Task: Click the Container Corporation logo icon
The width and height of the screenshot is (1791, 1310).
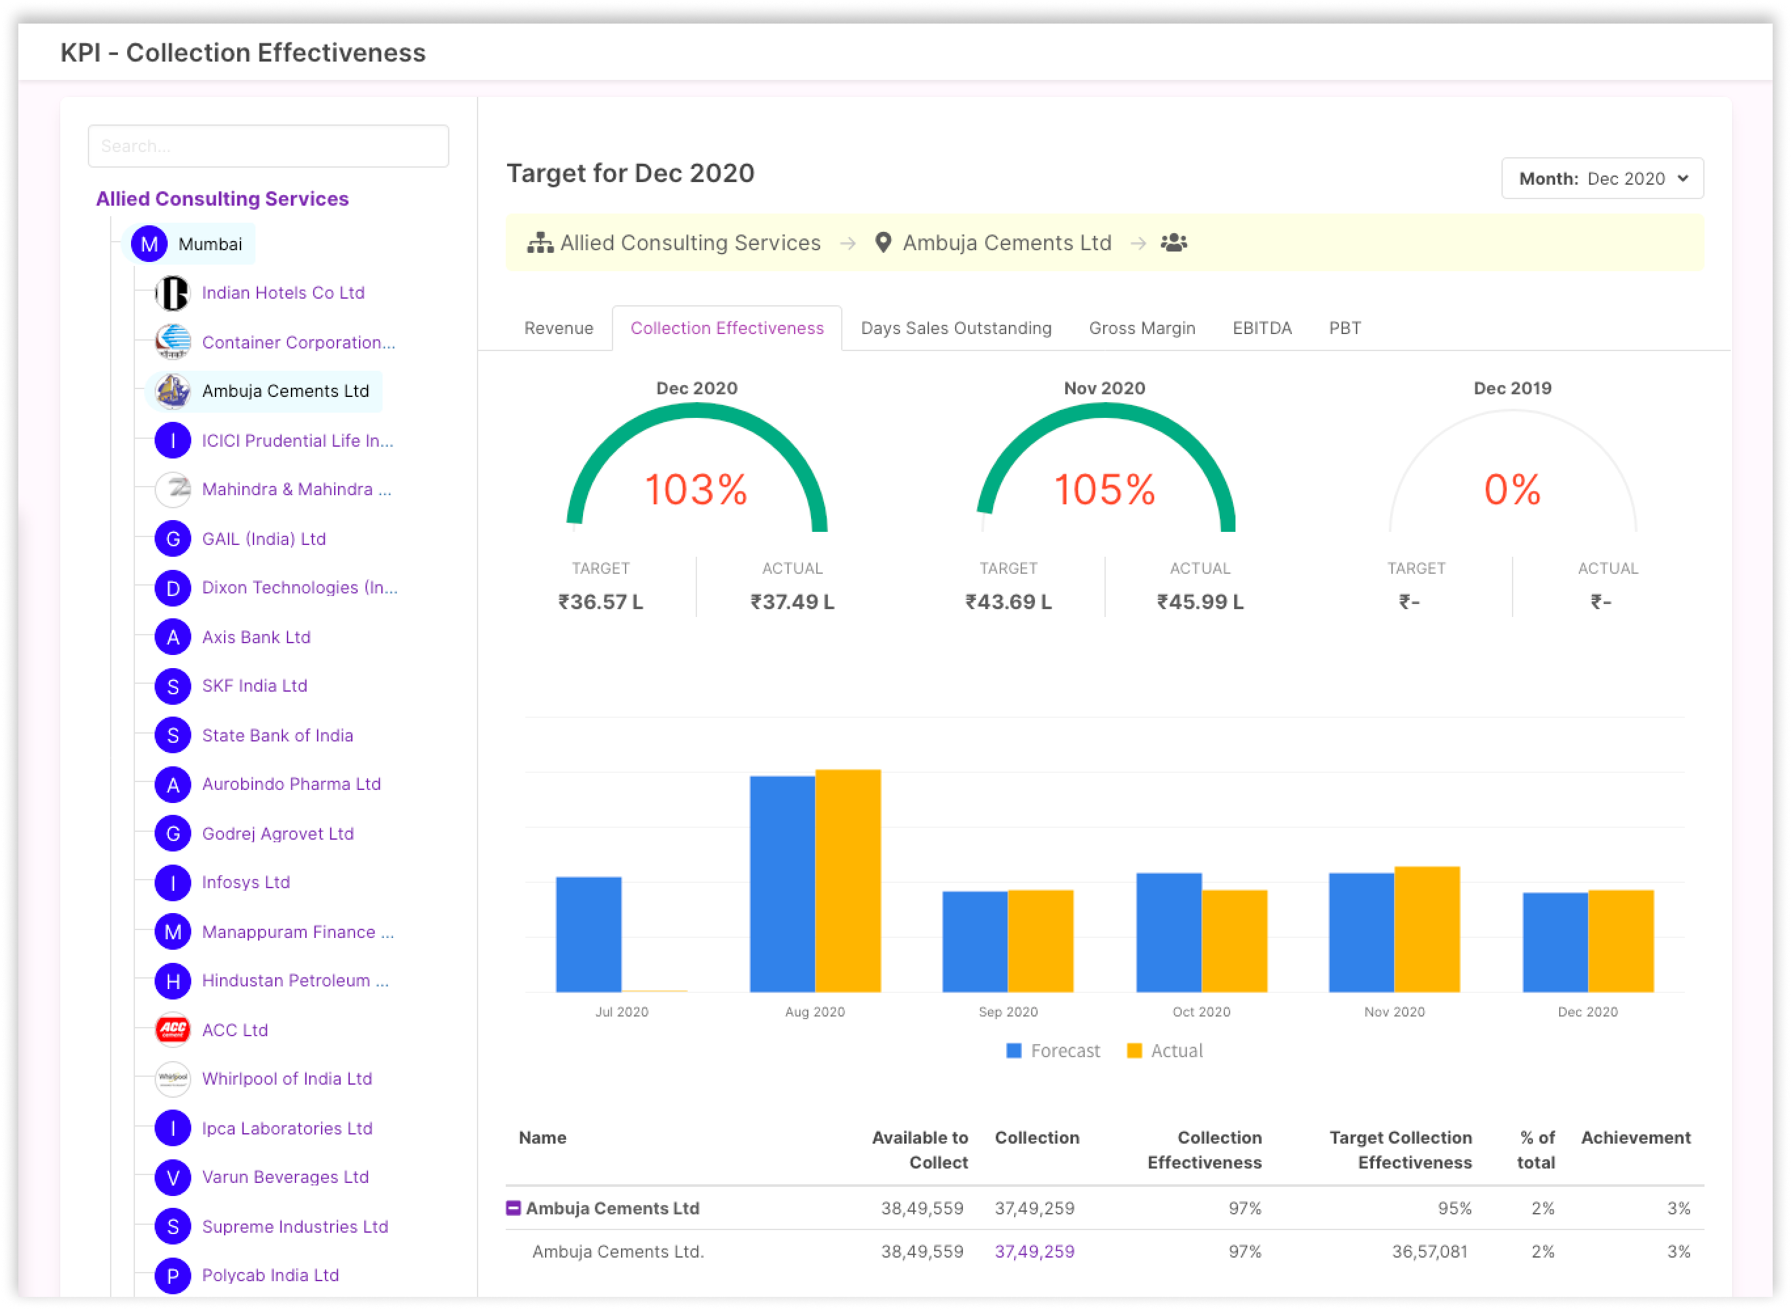Action: [x=173, y=343]
